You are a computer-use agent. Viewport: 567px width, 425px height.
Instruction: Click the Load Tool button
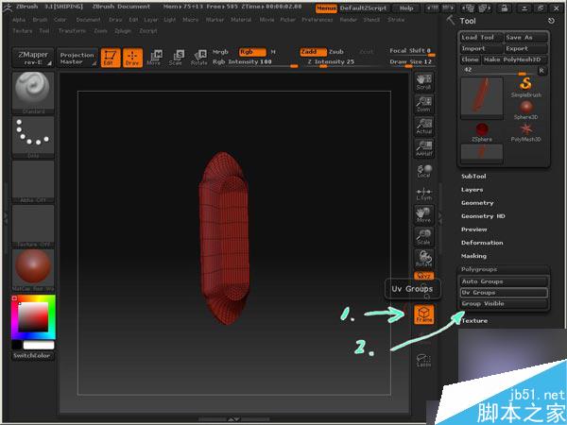[x=481, y=37]
